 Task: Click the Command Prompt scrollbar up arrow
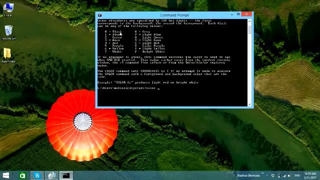[249, 21]
